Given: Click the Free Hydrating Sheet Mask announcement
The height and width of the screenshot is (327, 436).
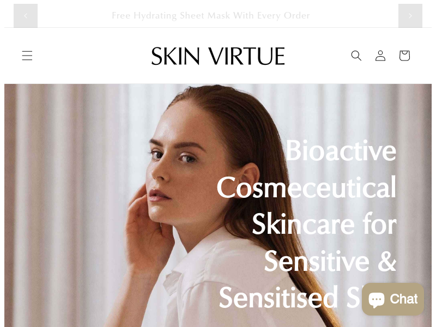Looking at the screenshot, I should tap(211, 16).
